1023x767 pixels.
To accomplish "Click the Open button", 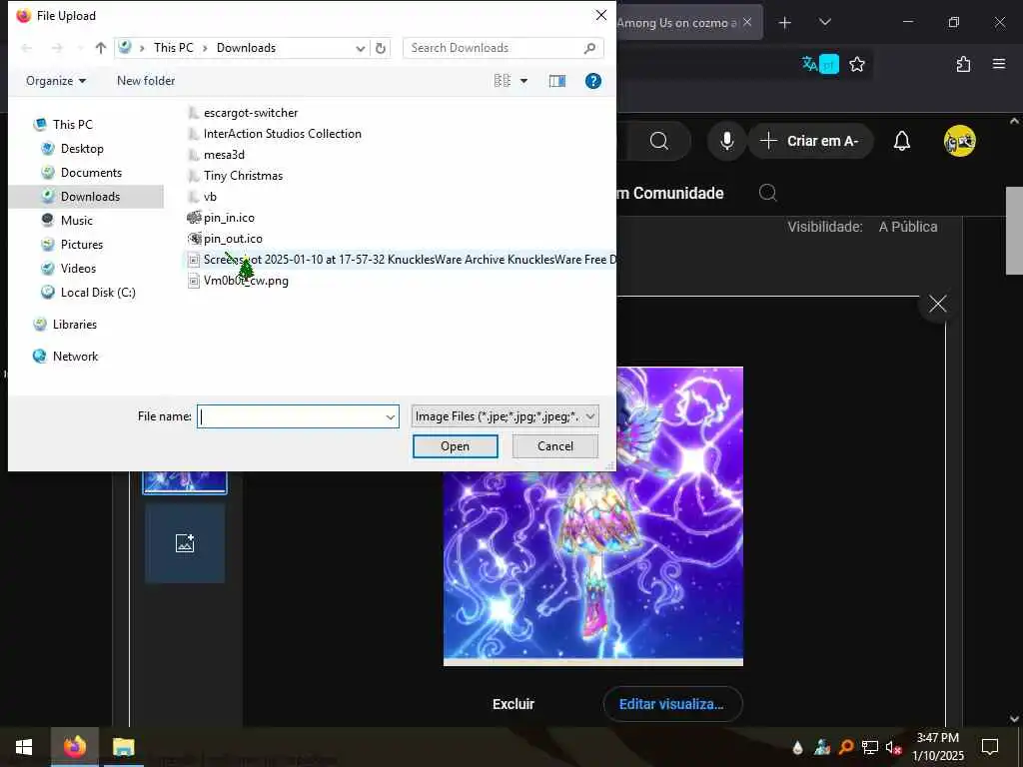I will (x=455, y=446).
